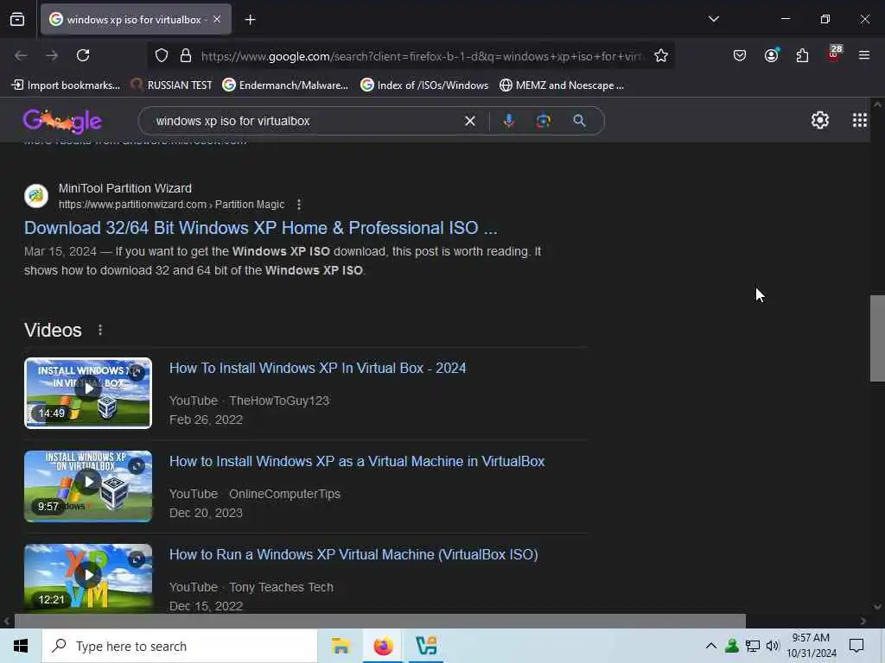Search by image with Google Lens
This screenshot has height=663, width=885.
(543, 121)
